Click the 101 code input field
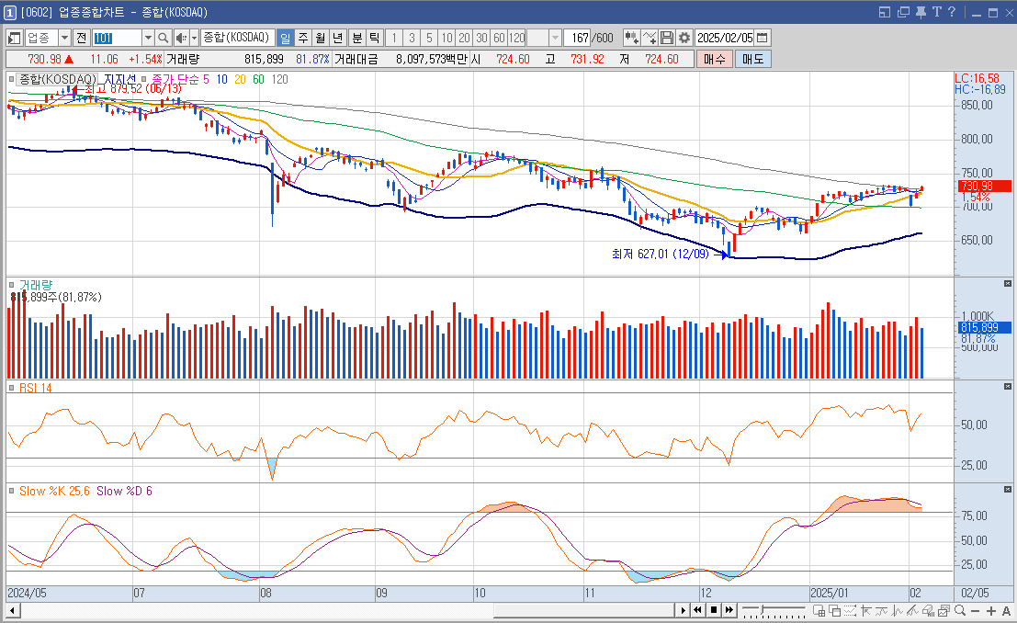The height and width of the screenshot is (623, 1017). [117, 39]
